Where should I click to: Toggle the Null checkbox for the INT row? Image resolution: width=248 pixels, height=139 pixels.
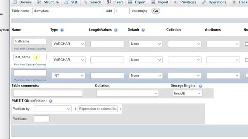point(246,76)
